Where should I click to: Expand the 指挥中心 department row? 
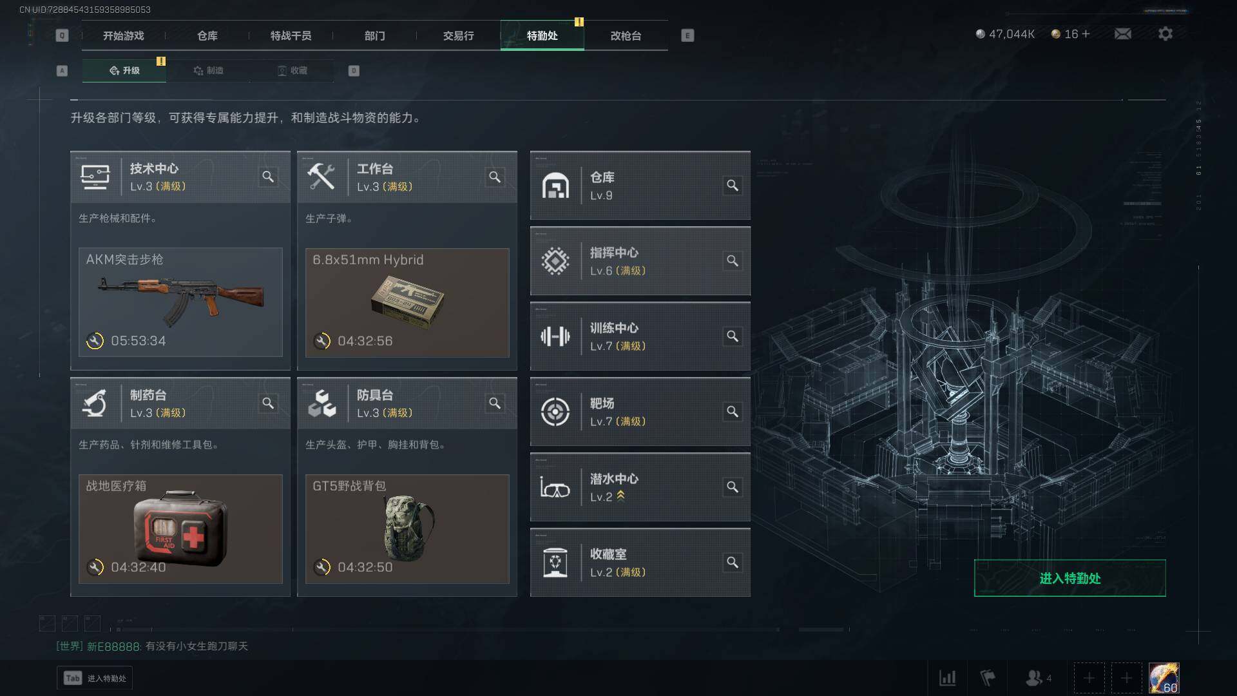(640, 261)
